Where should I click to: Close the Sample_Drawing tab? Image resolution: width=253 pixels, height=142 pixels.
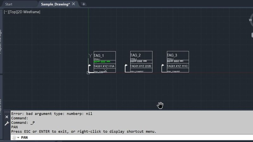pyautogui.click(x=74, y=4)
